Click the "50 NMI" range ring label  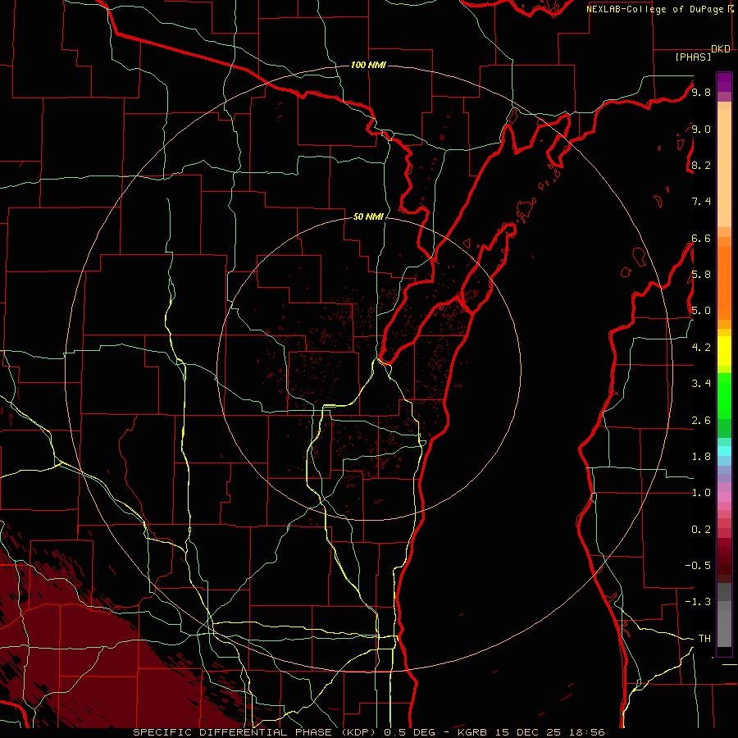(x=368, y=216)
